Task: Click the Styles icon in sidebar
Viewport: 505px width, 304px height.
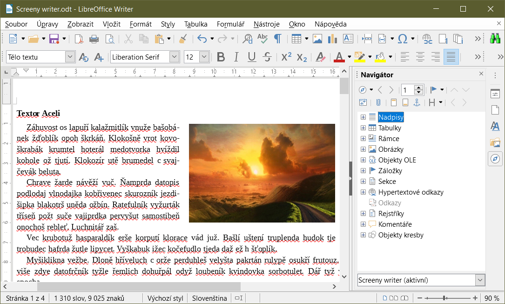Action: click(x=495, y=126)
